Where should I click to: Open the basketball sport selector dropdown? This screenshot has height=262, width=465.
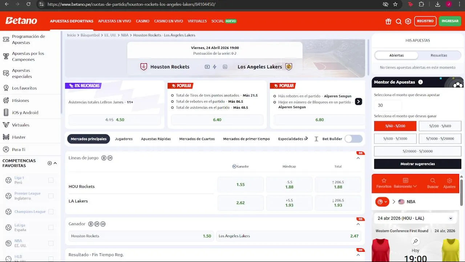(382, 202)
